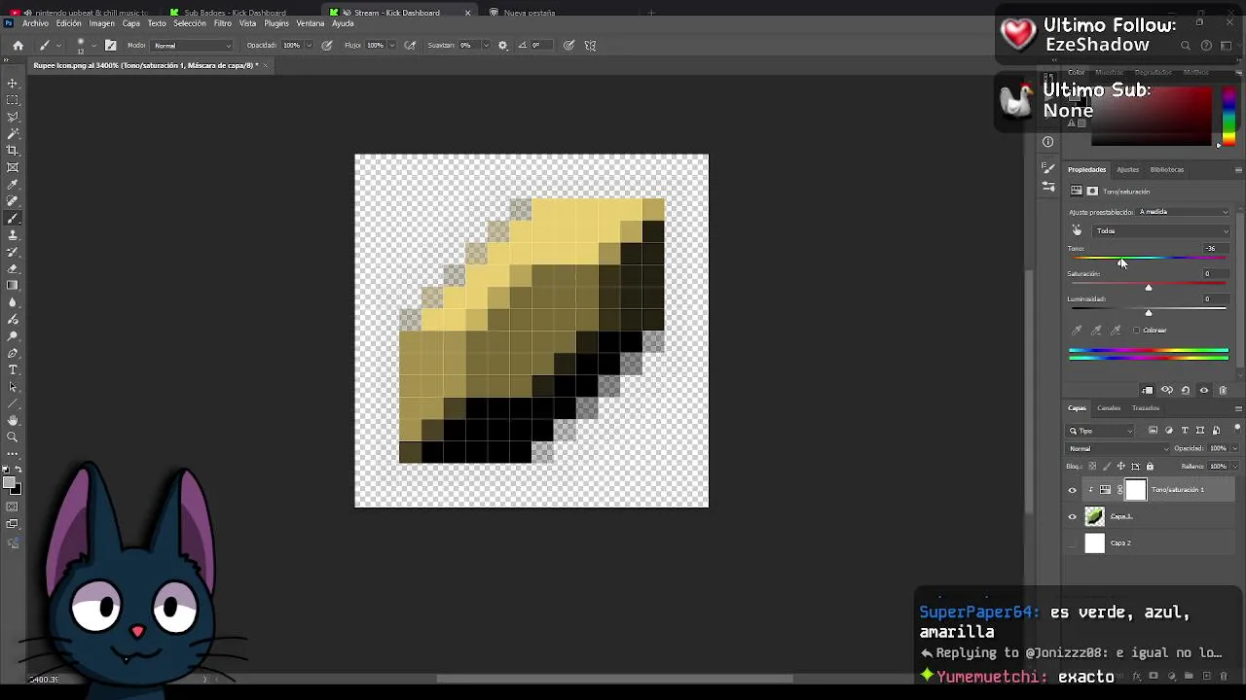Select the Spot Healing Brush tool
This screenshot has height=700, width=1246.
[x=13, y=201]
